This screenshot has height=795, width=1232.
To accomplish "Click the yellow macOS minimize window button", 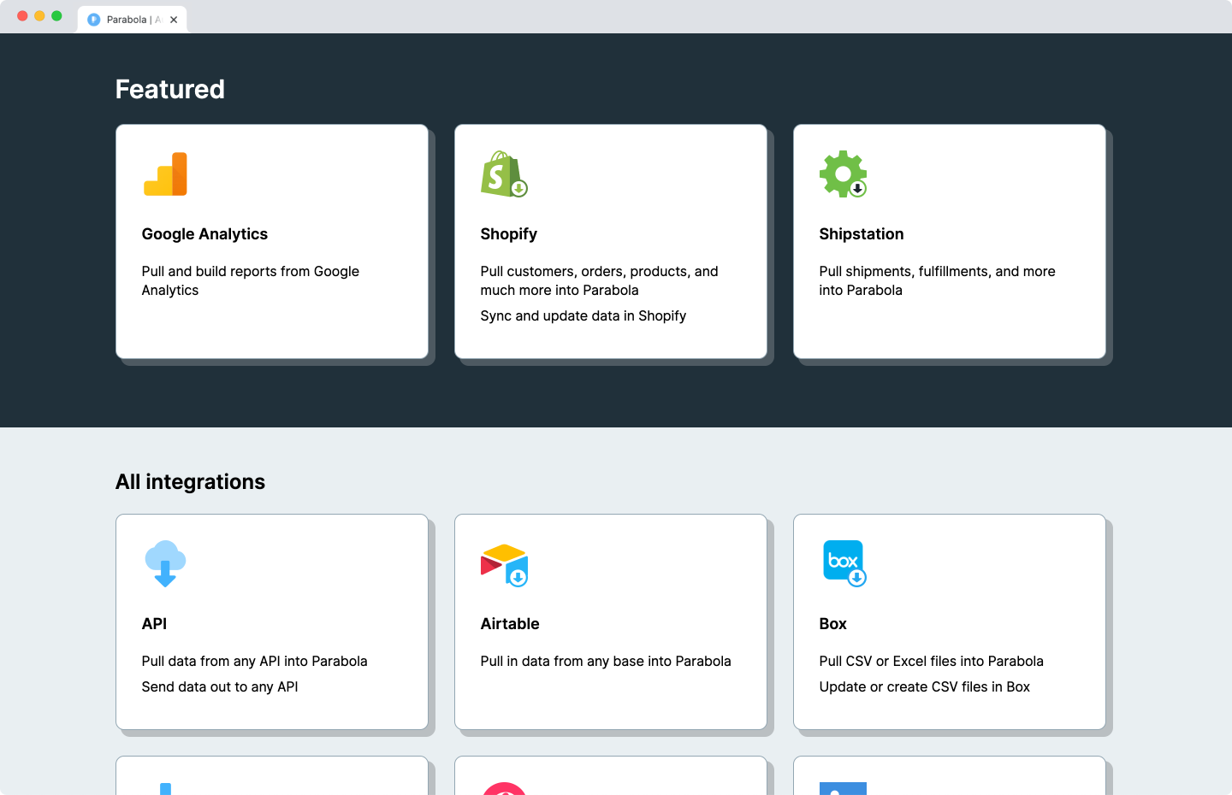I will pos(39,16).
